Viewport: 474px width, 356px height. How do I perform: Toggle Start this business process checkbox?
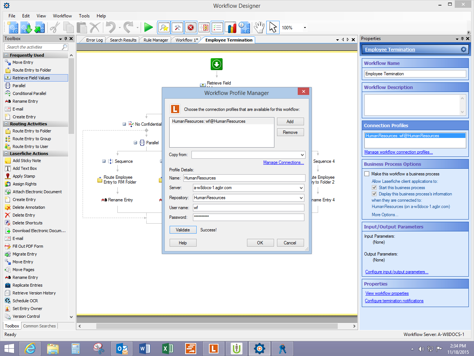(374, 188)
